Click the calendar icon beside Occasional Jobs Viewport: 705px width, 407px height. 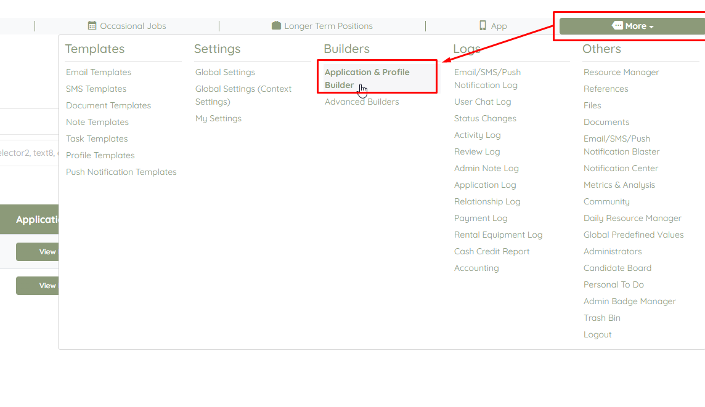[x=92, y=26]
